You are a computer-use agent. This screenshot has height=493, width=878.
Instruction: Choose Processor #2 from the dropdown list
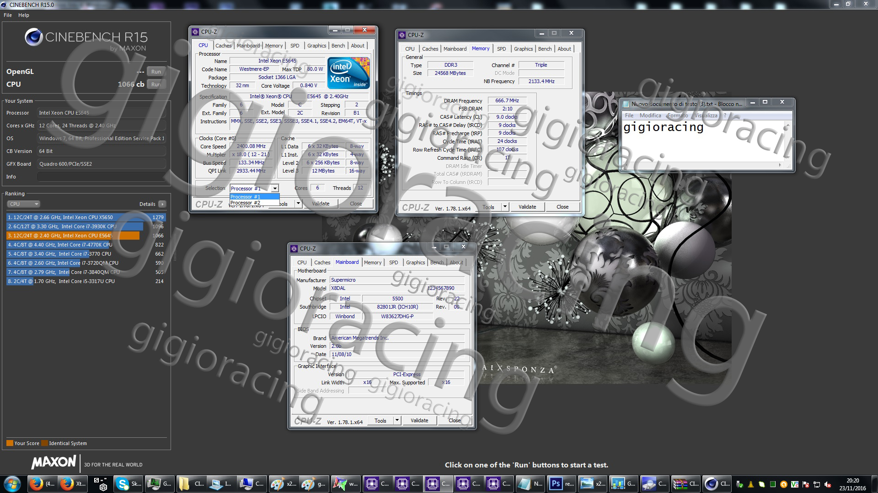coord(254,203)
